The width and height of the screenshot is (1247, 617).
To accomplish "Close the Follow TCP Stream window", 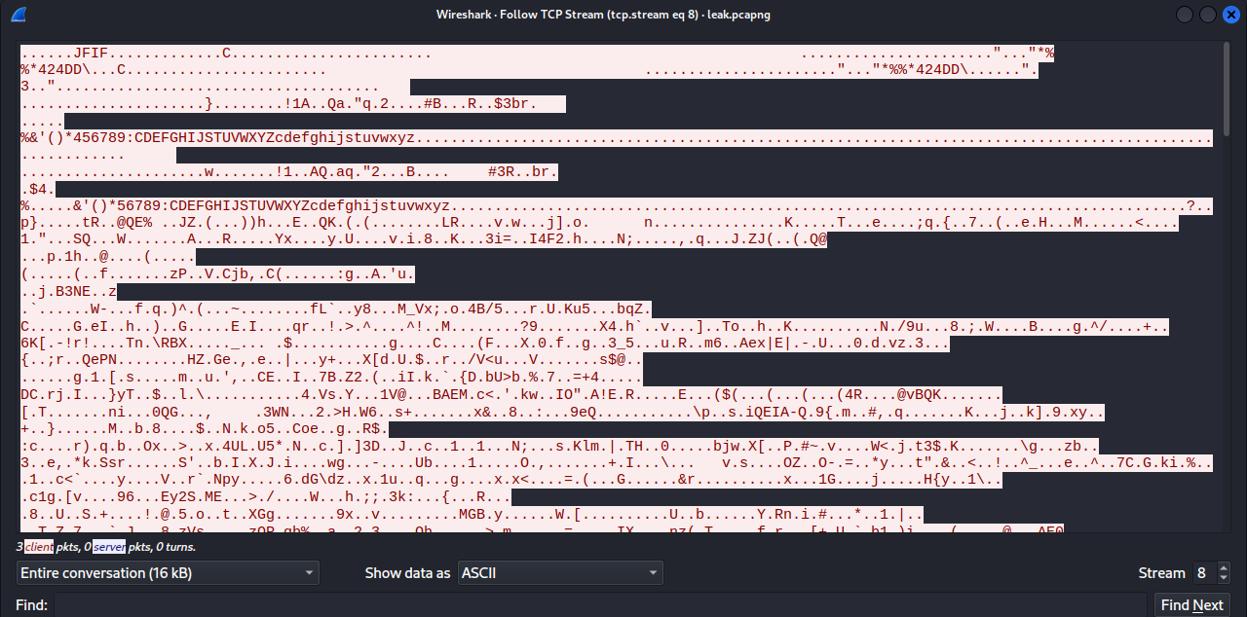I will pos(1231,14).
